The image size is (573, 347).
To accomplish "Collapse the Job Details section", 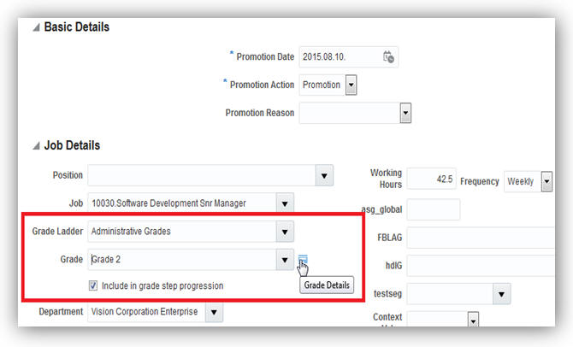I will click(36, 146).
